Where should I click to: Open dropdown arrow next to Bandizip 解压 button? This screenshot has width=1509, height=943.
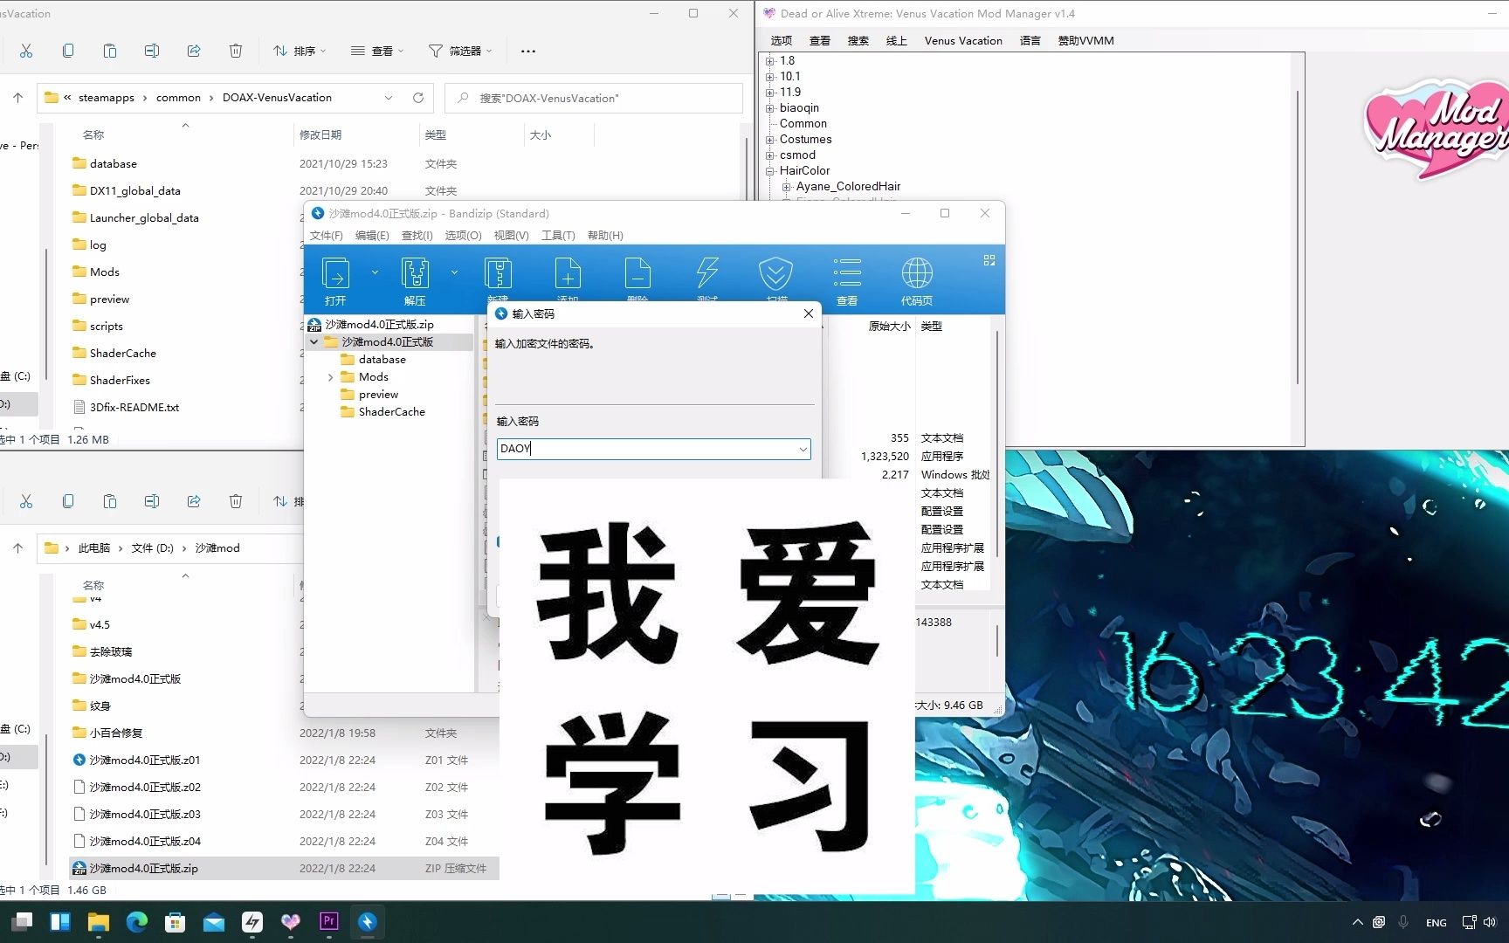454,272
